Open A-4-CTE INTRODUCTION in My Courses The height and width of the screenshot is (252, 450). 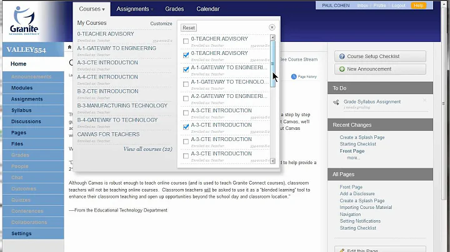tap(107, 77)
